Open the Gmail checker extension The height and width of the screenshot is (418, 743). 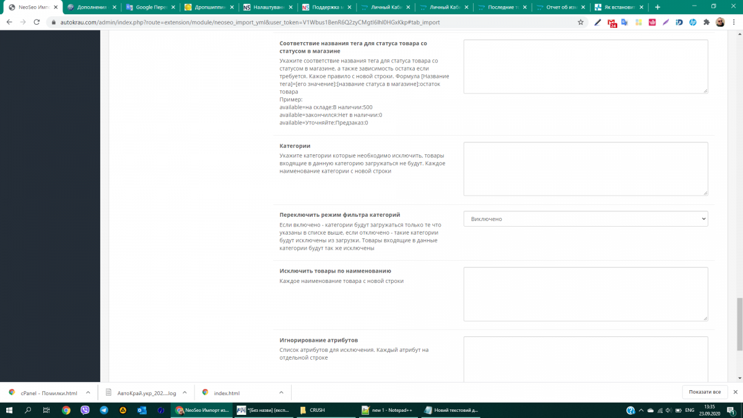click(612, 22)
